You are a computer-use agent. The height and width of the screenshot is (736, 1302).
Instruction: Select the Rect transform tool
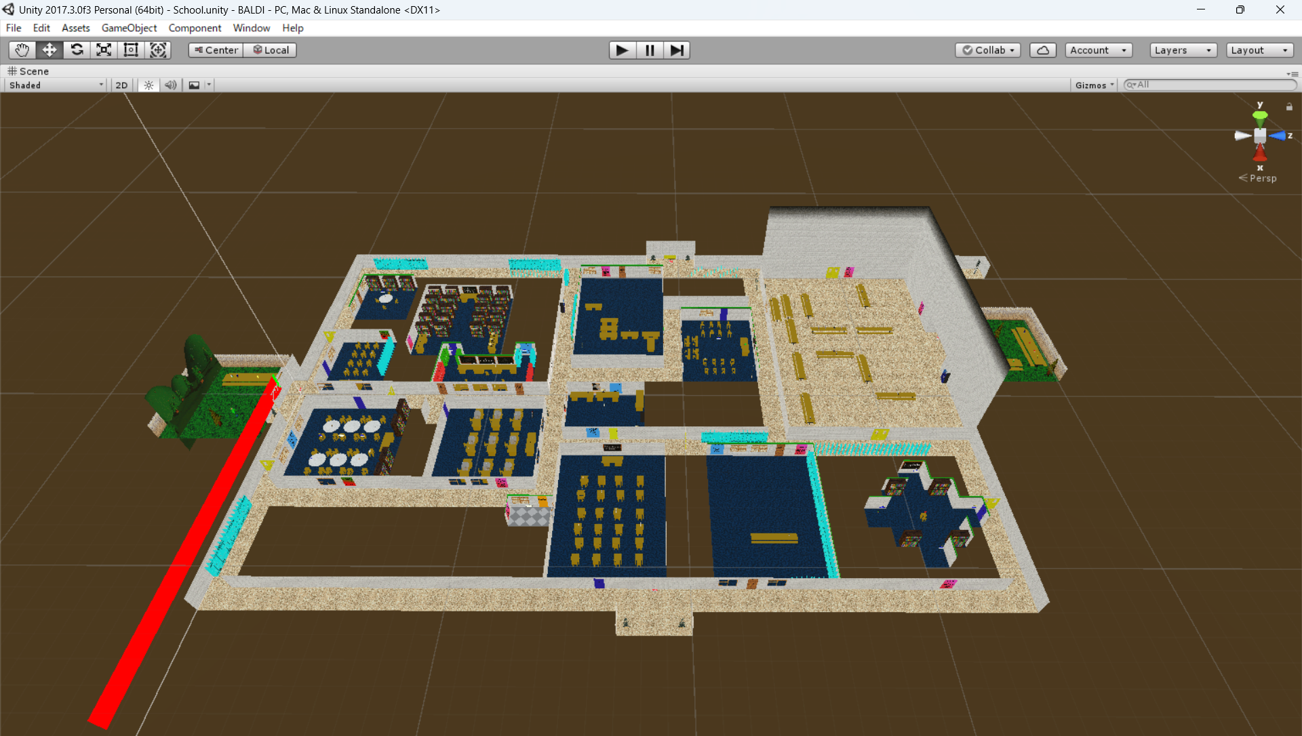coord(131,50)
